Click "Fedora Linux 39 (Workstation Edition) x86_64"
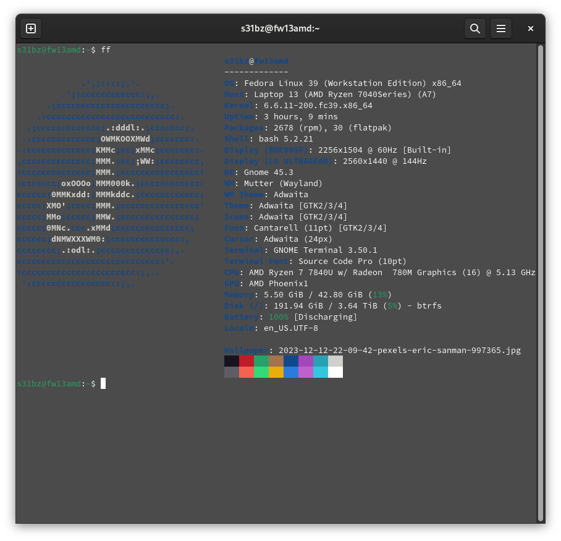The height and width of the screenshot is (541, 561). (x=353, y=83)
